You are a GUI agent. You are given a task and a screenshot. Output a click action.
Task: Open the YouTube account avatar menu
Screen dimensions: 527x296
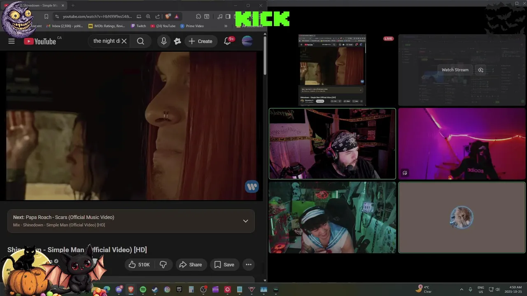coord(247,41)
